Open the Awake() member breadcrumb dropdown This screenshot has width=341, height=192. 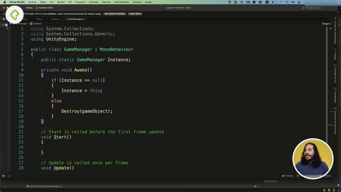tap(36, 24)
